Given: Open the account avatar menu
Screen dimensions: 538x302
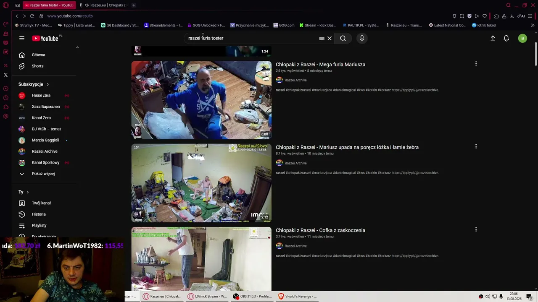Looking at the screenshot, I should click(x=522, y=38).
